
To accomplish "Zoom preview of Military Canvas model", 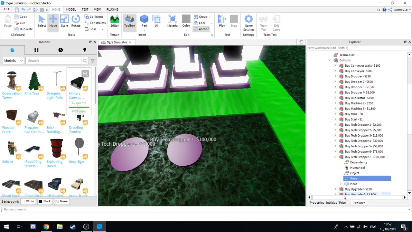I will [85, 74].
